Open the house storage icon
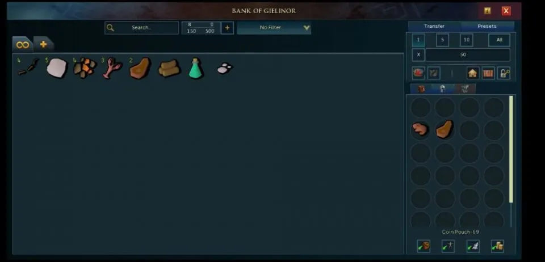This screenshot has height=262, width=545. tap(473, 73)
